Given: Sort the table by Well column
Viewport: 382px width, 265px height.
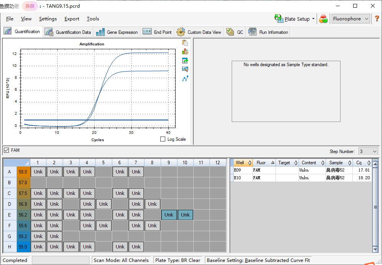Looking at the screenshot, I should click(x=242, y=163).
